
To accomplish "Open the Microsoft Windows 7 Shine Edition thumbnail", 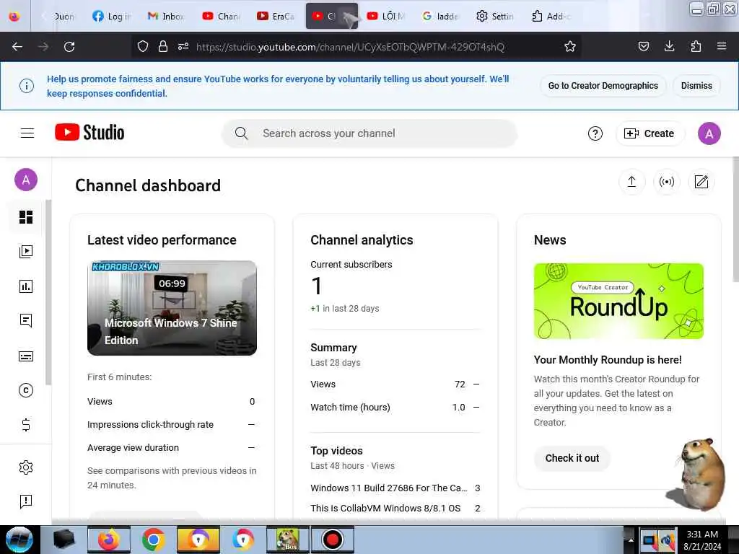I will coord(172,308).
